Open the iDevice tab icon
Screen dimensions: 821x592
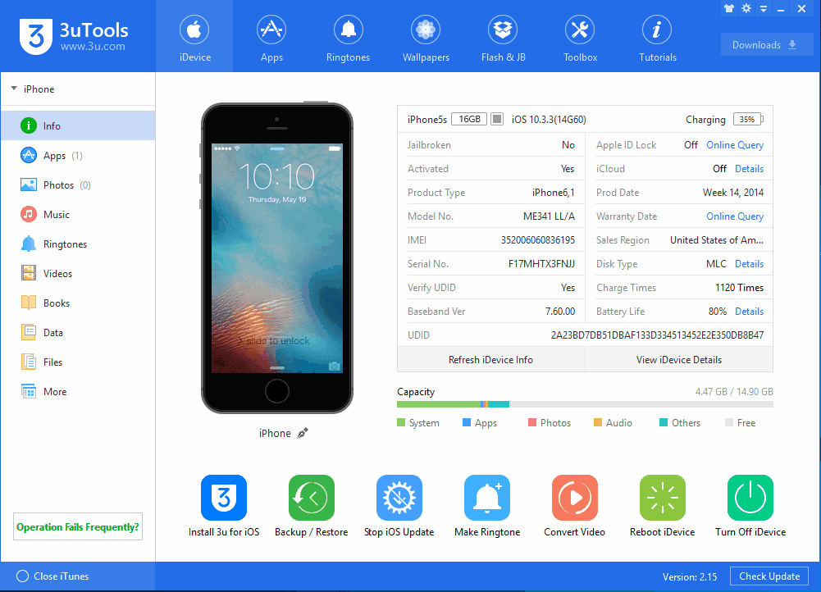(x=194, y=30)
